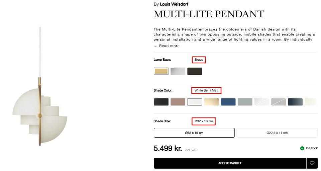This screenshot has height=171, width=321.
Task: Switch to Ø22,5 x 11 cm shade size
Action: [x=277, y=133]
